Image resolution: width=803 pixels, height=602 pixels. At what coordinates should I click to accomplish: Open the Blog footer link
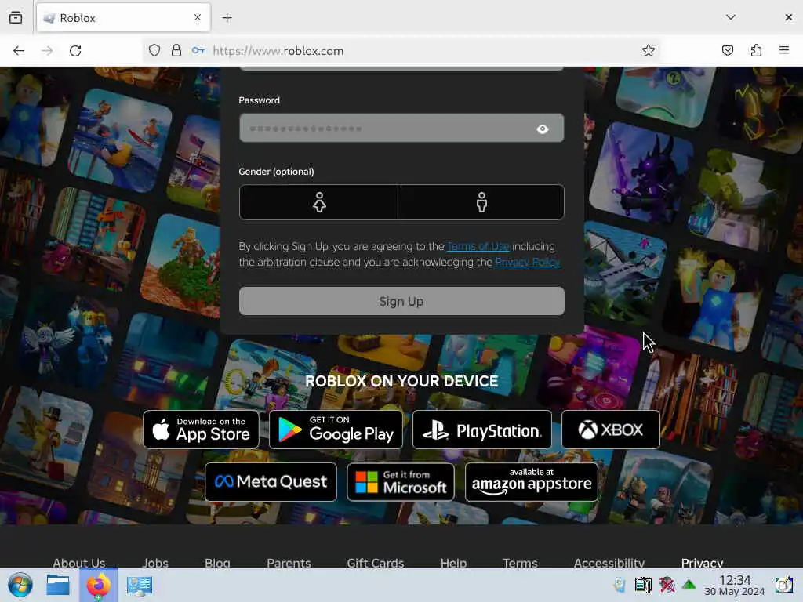[x=217, y=563]
